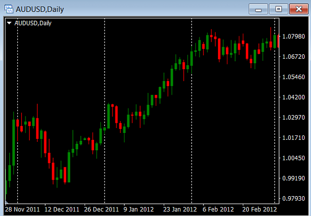Screen dimensions: 311x216
Task: Click the 1.06720 price level on the scale
Action: [294, 57]
